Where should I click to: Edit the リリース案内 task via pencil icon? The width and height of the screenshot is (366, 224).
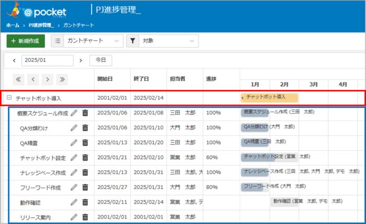(x=74, y=217)
